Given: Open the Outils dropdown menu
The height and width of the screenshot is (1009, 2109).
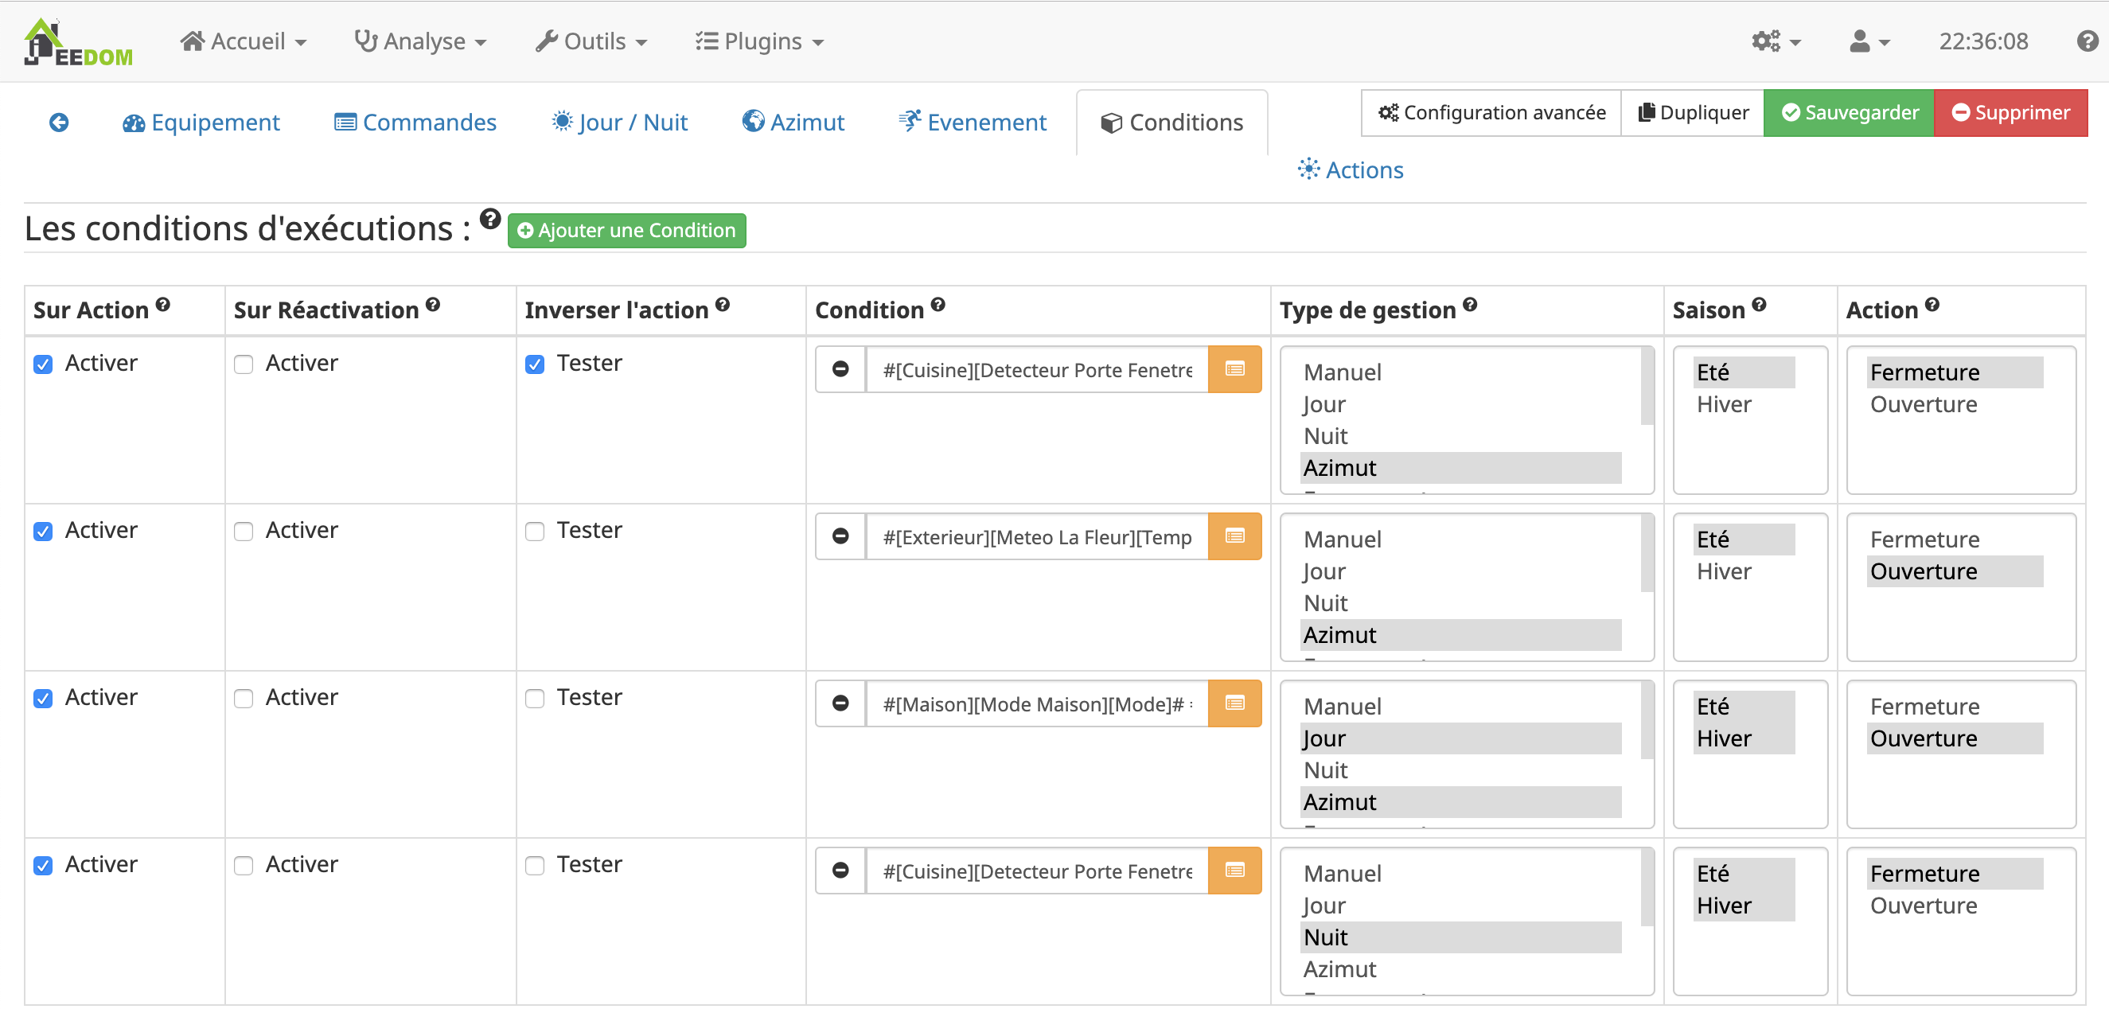Looking at the screenshot, I should 591,41.
